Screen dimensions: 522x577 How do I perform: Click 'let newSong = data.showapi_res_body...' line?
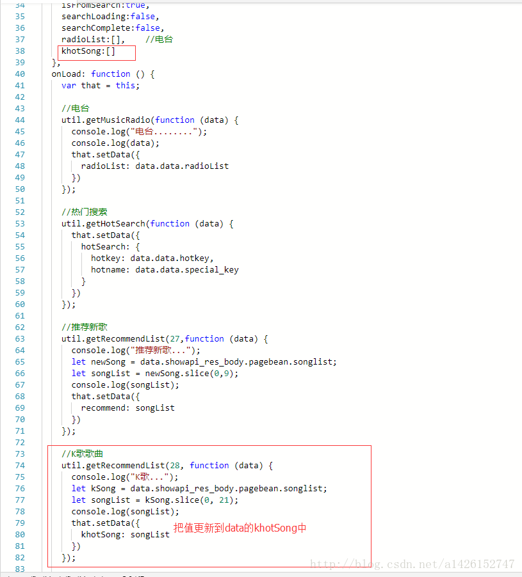pos(204,362)
